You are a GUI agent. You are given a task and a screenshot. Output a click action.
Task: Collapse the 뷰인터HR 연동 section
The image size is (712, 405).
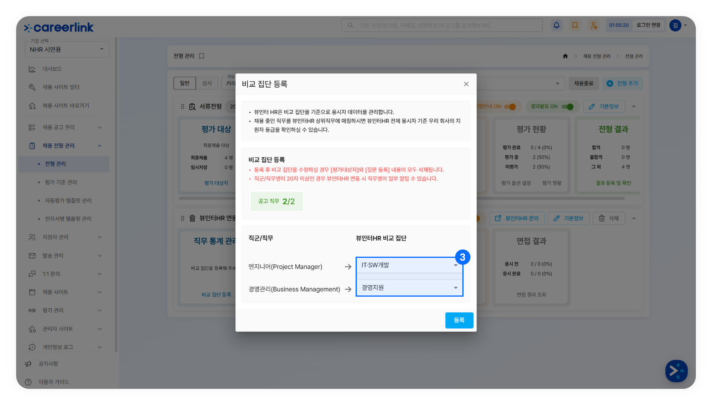point(634,218)
